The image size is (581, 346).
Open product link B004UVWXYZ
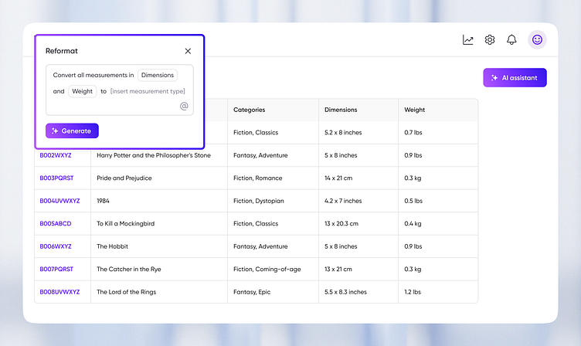60,201
